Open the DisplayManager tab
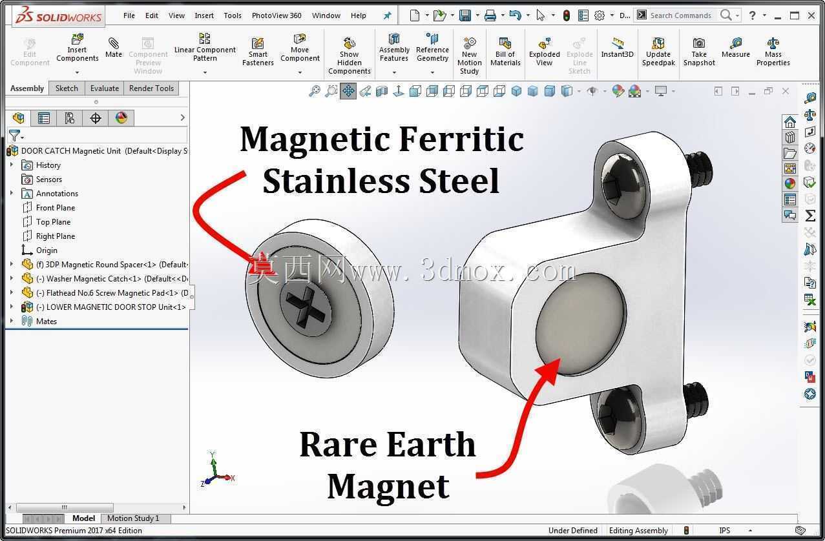This screenshot has width=825, height=541. 121,117
